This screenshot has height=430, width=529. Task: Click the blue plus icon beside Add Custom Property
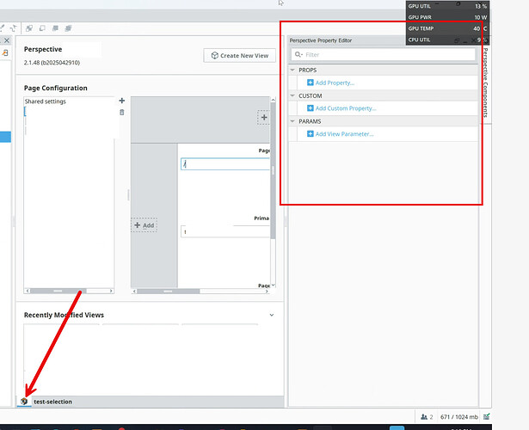(310, 108)
